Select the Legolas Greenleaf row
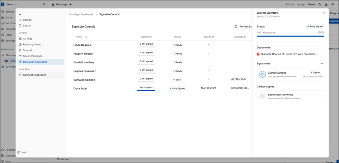The height and width of the screenshot is (163, 339). tap(162, 71)
